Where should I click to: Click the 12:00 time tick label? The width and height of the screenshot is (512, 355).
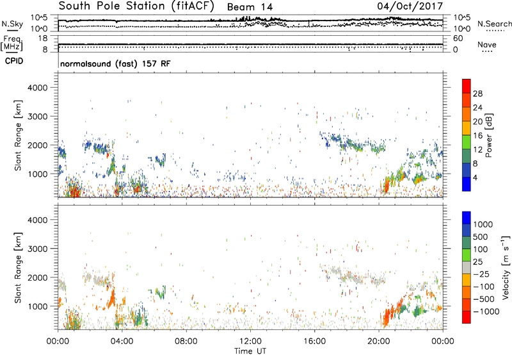tap(250, 342)
